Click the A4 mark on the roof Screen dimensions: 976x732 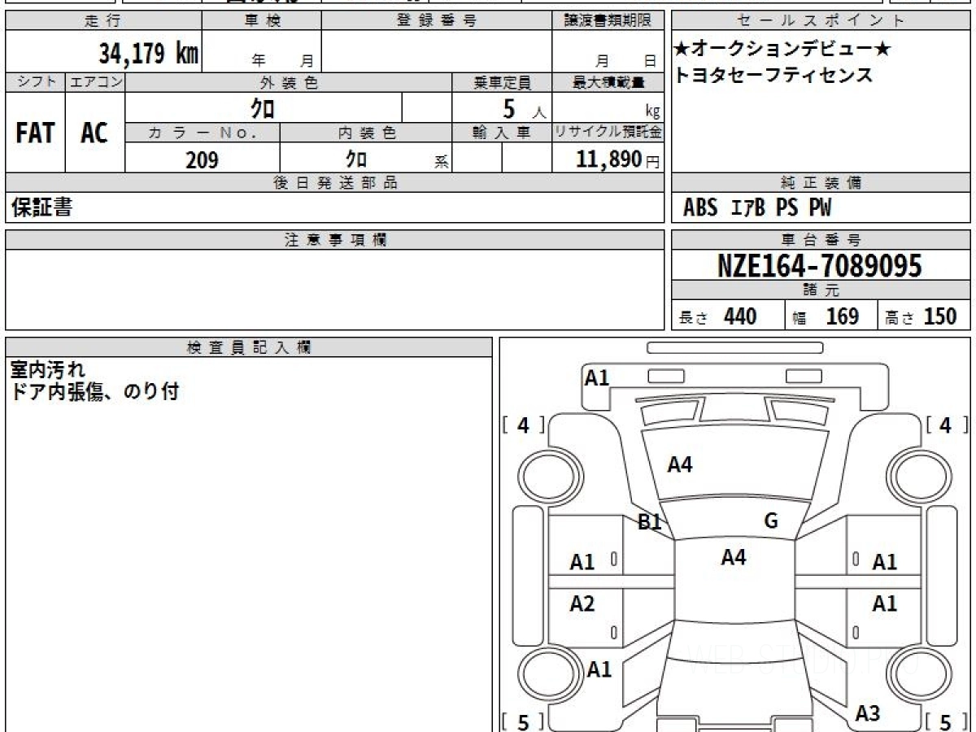pos(734,557)
